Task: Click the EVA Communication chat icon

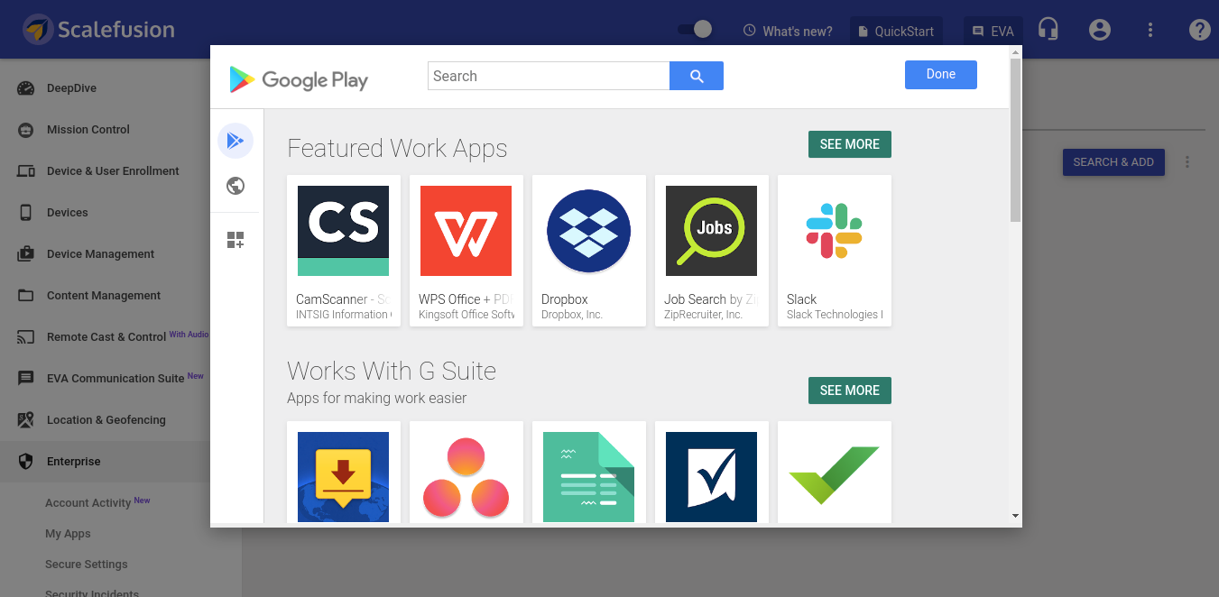Action: pyautogui.click(x=26, y=379)
